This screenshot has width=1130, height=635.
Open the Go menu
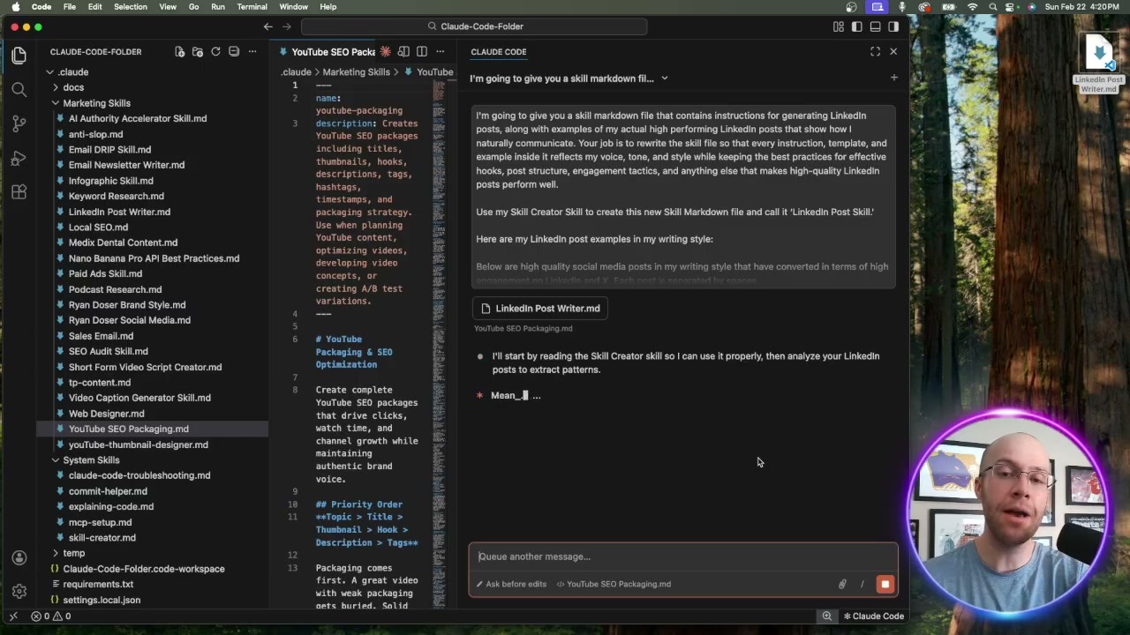coord(193,7)
